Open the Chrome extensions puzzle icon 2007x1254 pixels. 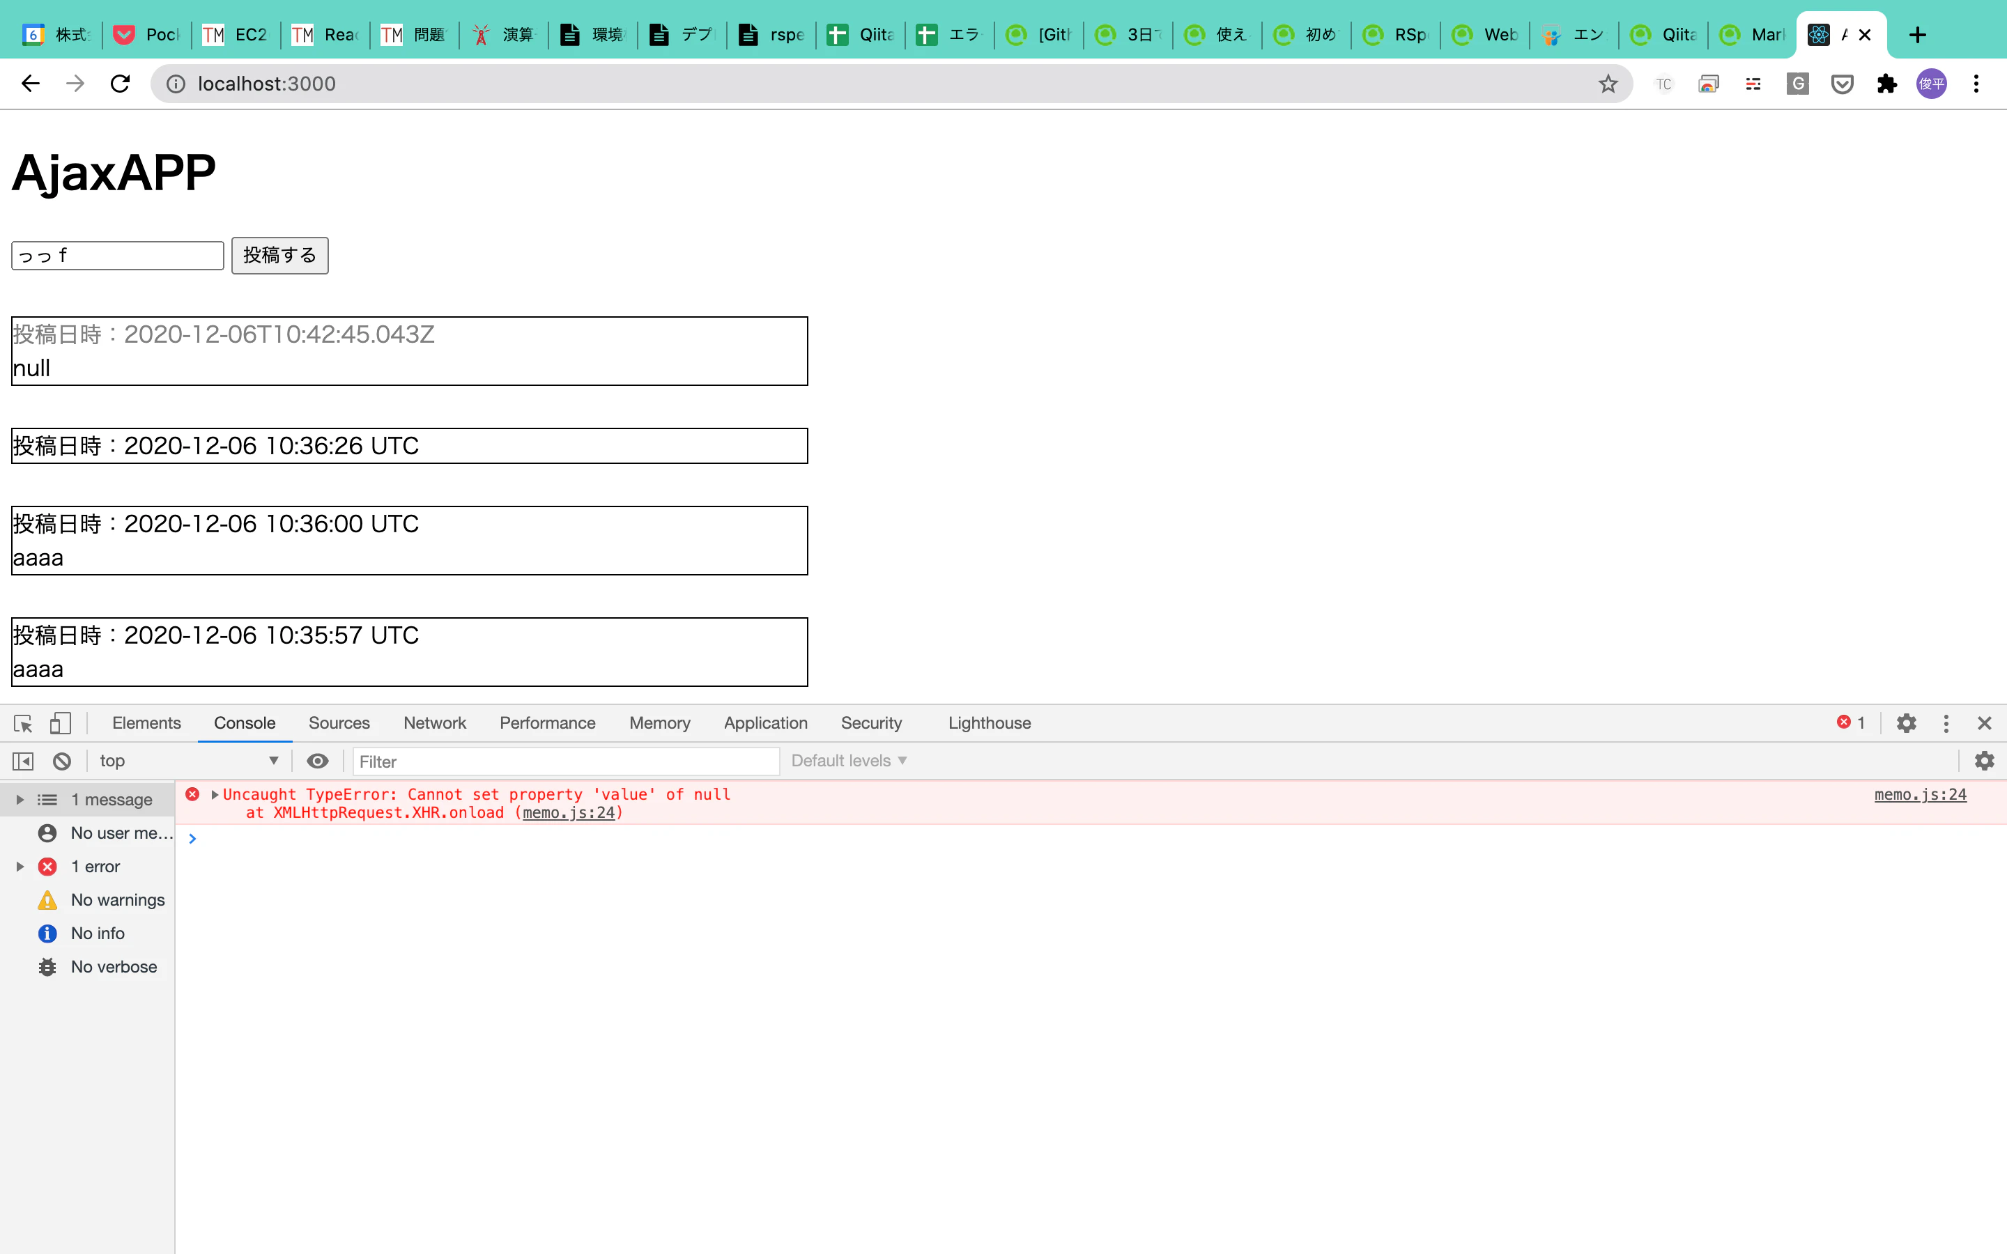(x=1886, y=84)
